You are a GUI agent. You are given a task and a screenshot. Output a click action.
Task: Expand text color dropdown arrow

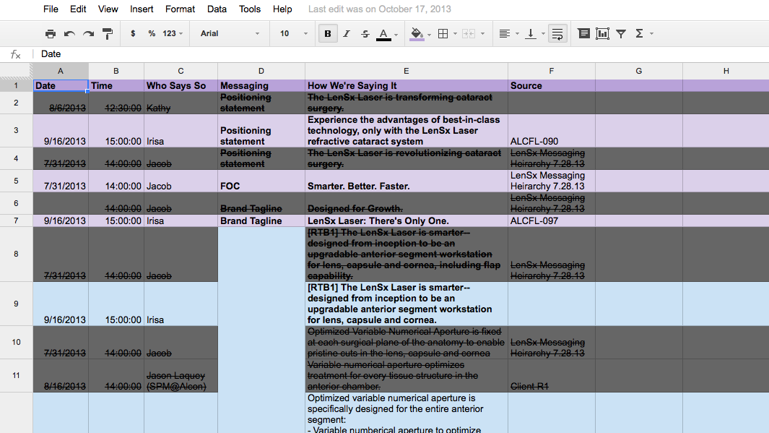coord(396,35)
